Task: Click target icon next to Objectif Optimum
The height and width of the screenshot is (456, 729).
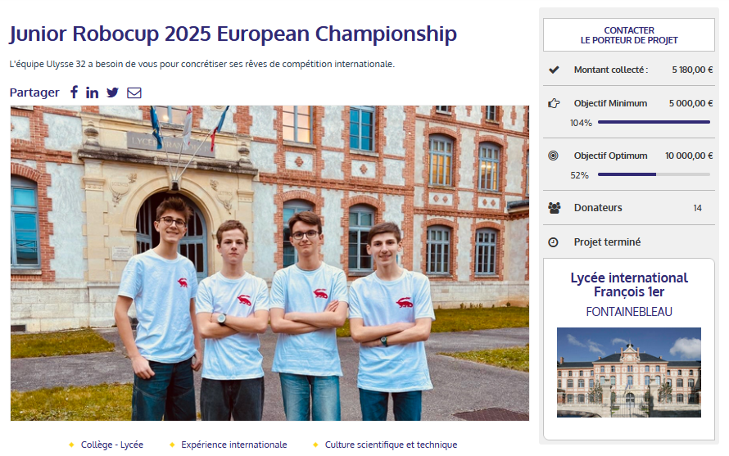Action: (554, 156)
